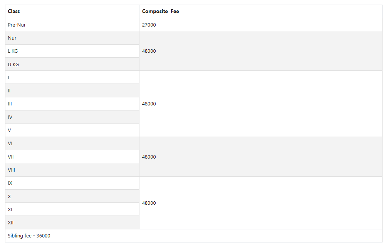Select the Pre-Nur class cell
386x249 pixels.
click(72, 25)
